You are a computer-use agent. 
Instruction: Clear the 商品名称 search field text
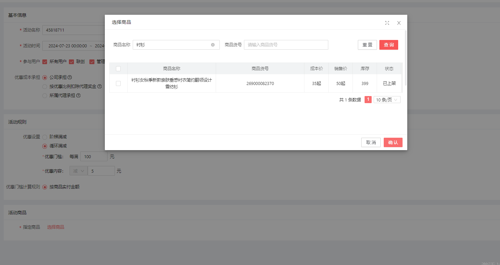tap(213, 45)
